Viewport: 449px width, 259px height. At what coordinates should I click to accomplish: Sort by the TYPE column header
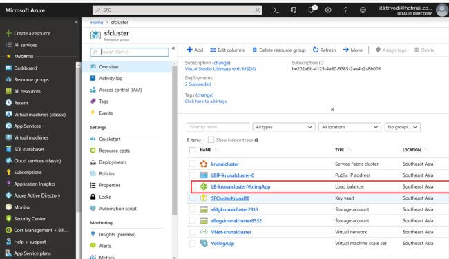tap(340, 150)
